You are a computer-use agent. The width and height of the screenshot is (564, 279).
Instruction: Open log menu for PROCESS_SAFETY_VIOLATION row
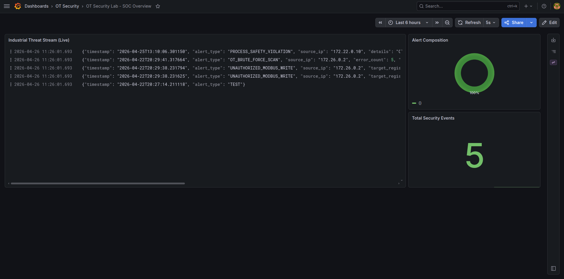coord(11,52)
